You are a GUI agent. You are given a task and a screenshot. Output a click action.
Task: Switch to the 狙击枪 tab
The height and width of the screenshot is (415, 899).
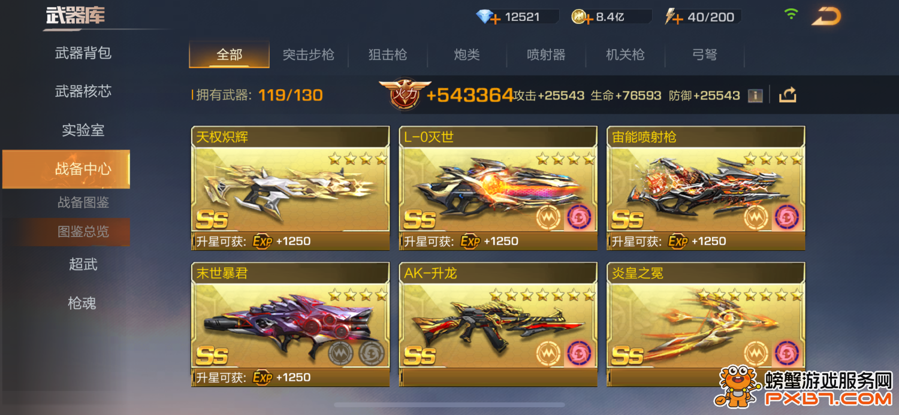pos(388,54)
